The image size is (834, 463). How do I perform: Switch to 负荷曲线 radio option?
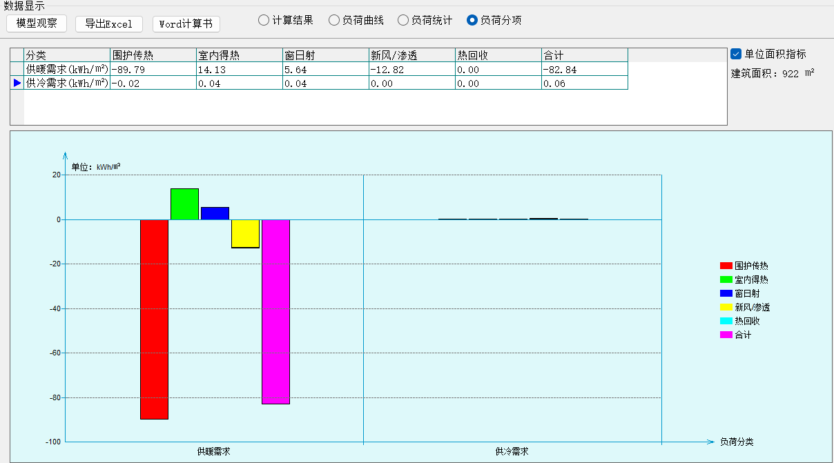[x=334, y=21]
